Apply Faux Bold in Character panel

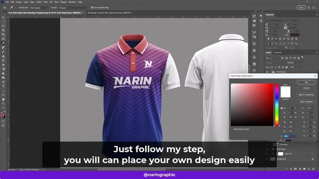pos(268,39)
